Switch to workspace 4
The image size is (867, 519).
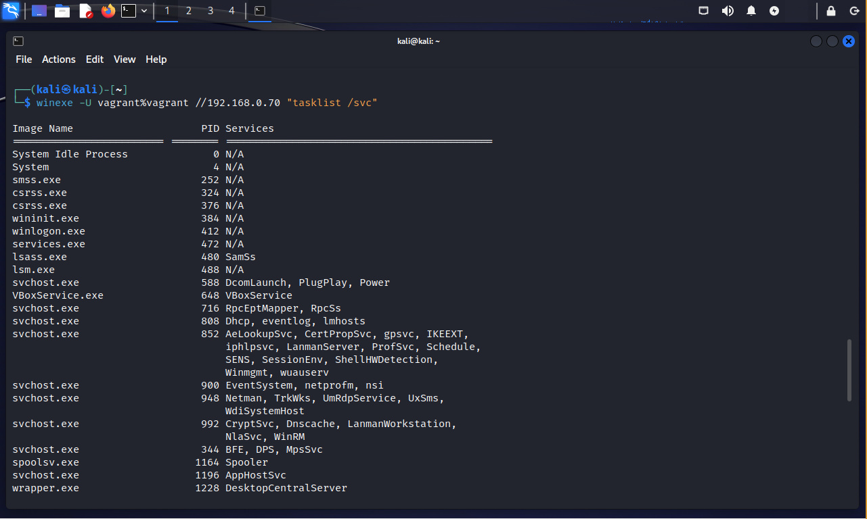coord(232,11)
